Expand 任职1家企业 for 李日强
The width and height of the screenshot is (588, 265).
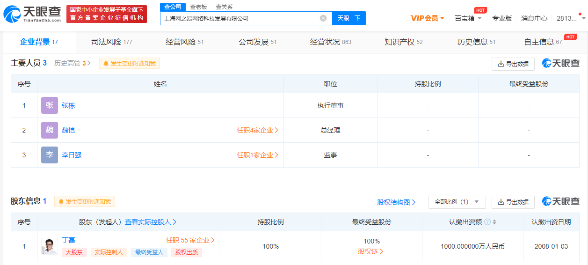(x=258, y=155)
